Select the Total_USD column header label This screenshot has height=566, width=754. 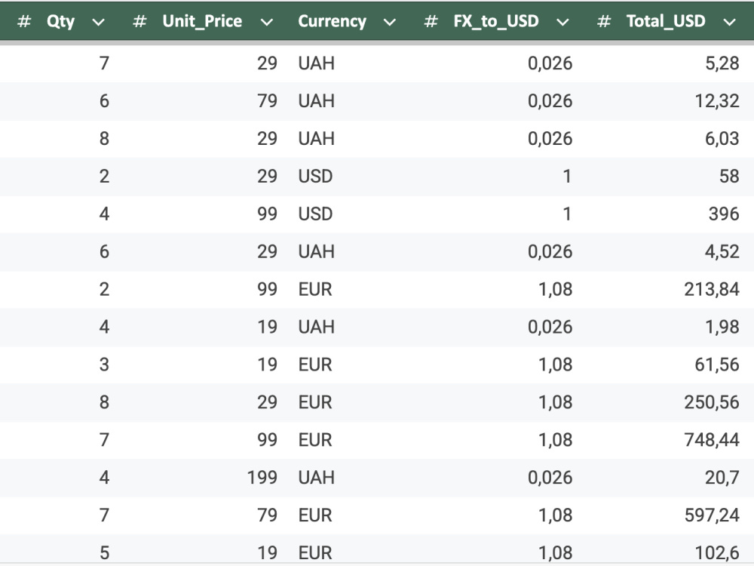(666, 21)
